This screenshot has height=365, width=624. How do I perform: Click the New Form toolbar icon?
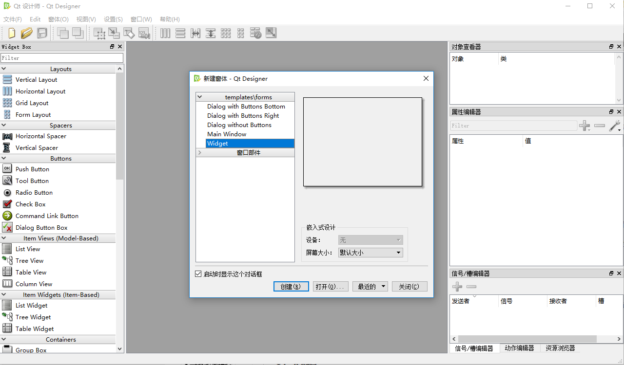click(x=11, y=33)
